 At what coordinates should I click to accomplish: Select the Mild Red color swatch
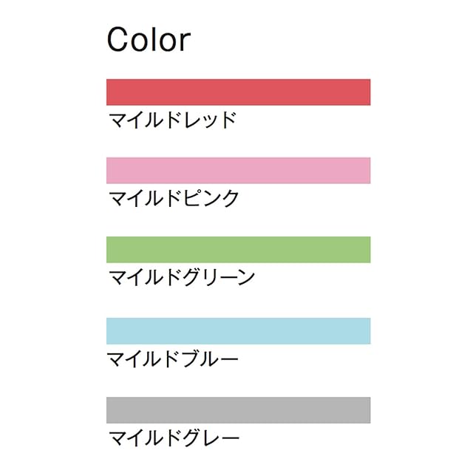238,92
